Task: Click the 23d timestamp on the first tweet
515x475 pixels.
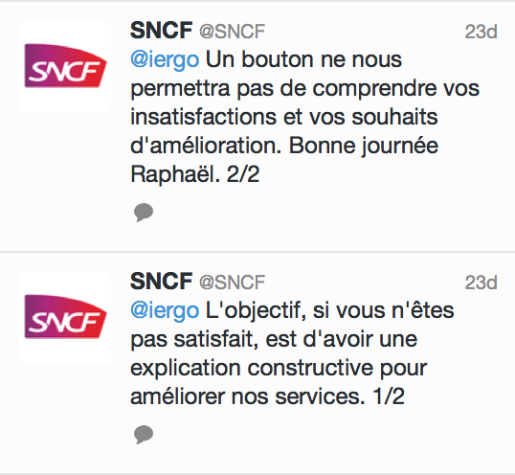Action: (481, 32)
